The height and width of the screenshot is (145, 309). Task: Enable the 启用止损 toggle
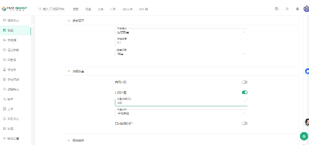(x=244, y=82)
